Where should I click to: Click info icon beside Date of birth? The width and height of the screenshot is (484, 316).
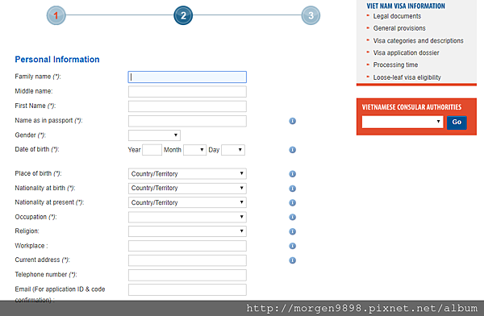coord(292,150)
